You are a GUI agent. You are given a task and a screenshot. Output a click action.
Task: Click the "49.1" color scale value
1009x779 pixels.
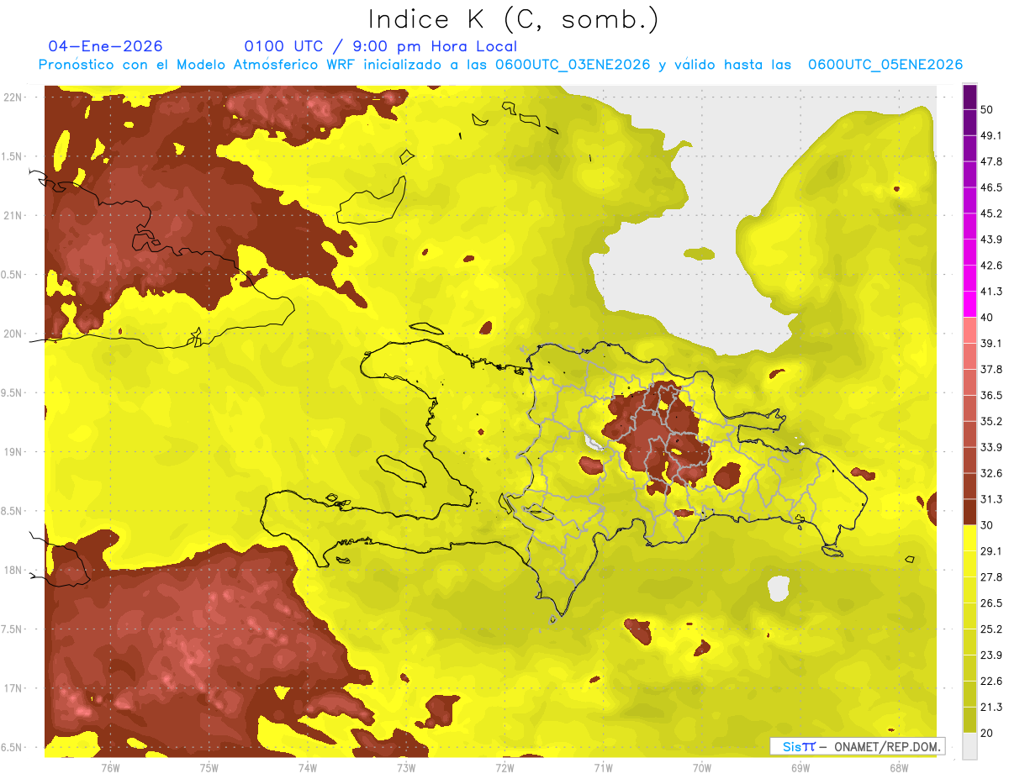(991, 135)
